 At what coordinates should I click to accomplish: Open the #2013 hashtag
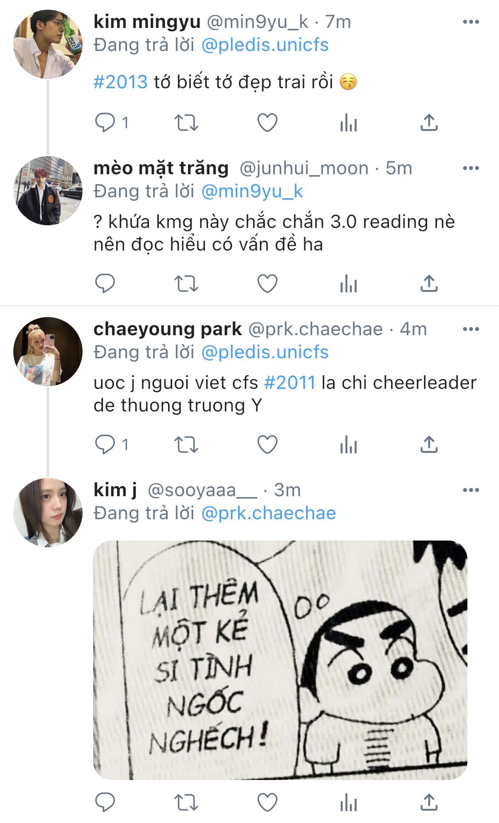click(121, 82)
